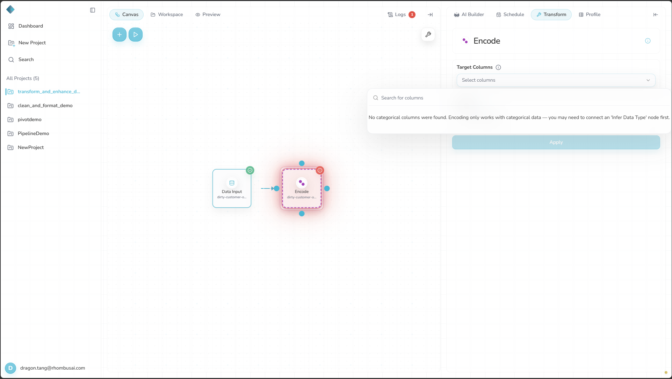This screenshot has height=379, width=672.
Task: Open transform_and_enhance_d... project
Action: 49,92
